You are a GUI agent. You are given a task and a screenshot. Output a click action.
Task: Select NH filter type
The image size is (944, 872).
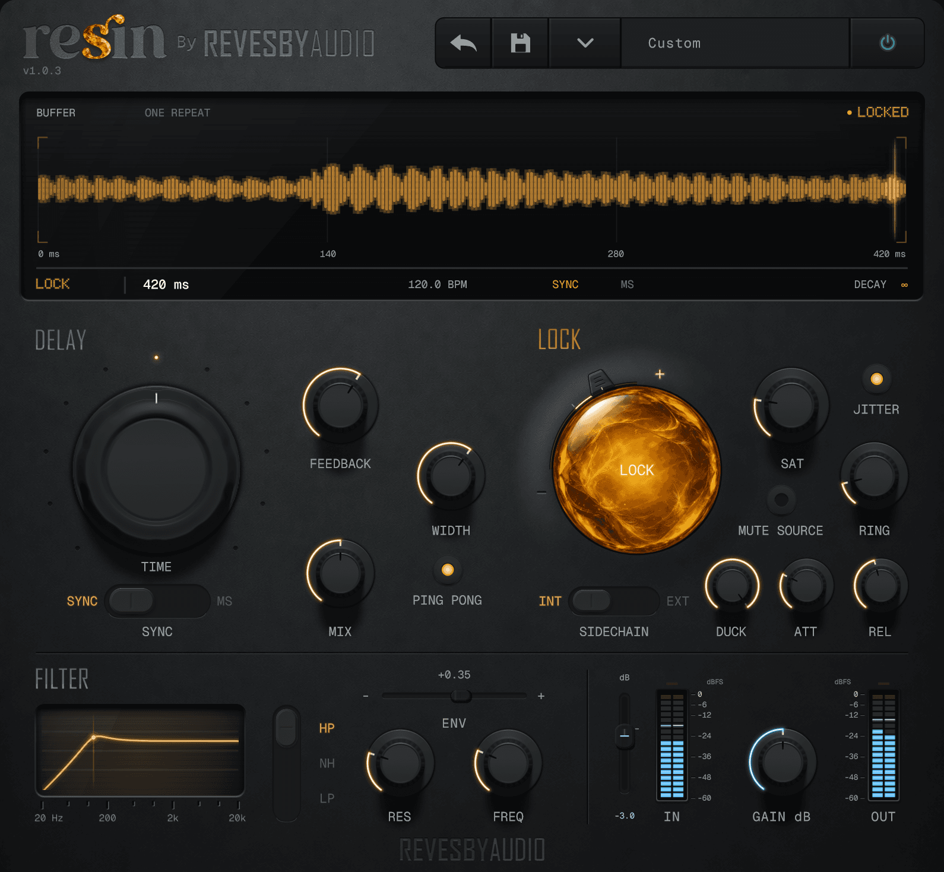[x=327, y=763]
